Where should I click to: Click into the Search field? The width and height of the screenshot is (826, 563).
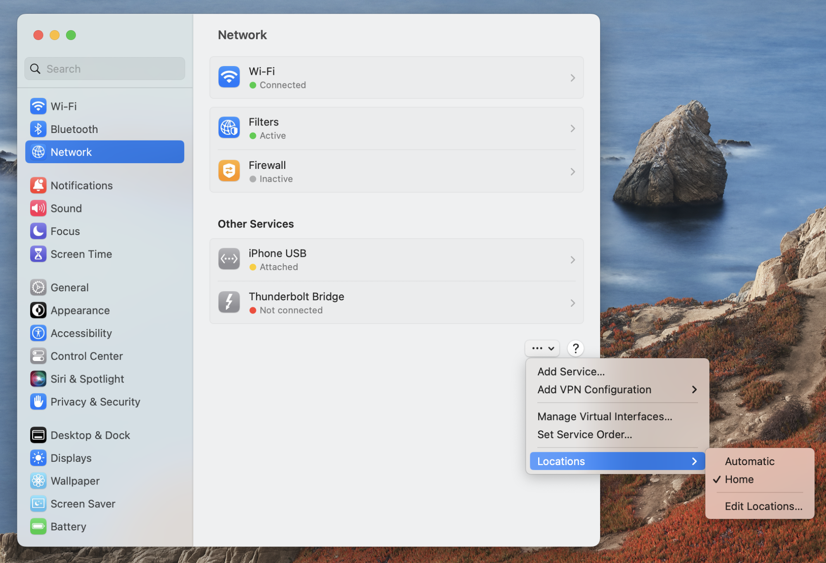tap(105, 69)
